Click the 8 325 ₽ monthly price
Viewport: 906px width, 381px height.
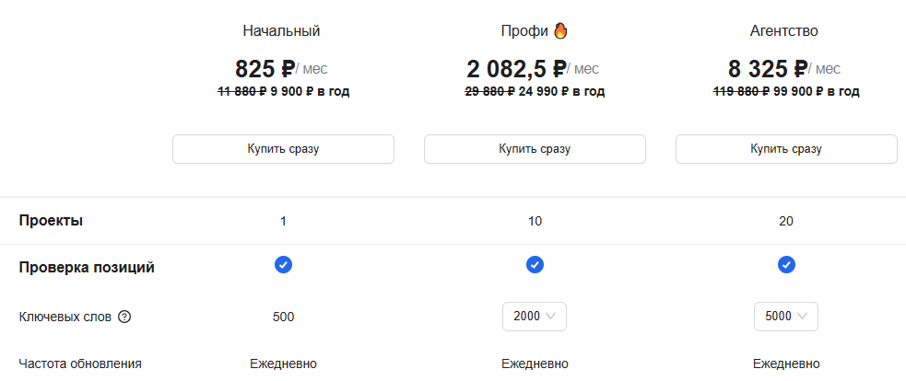[x=768, y=69]
